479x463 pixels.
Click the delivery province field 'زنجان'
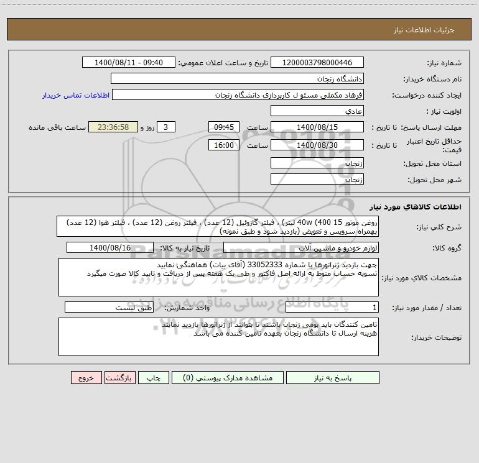317,163
